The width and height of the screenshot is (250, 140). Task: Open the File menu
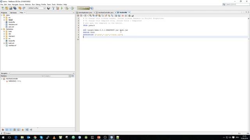point(2,4)
